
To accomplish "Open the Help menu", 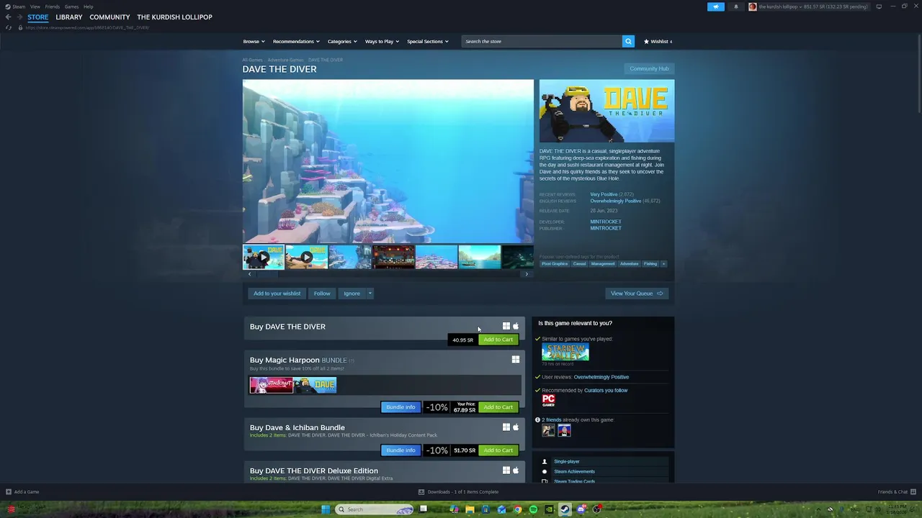I will [x=88, y=6].
